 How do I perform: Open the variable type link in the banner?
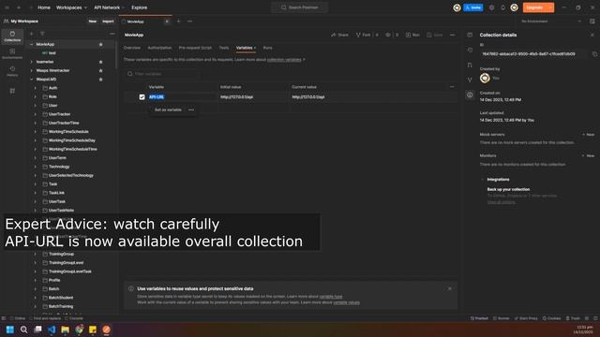[x=331, y=297]
